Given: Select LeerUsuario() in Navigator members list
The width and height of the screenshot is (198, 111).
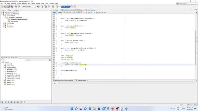Looking at the screenshot, I should 10,66.
